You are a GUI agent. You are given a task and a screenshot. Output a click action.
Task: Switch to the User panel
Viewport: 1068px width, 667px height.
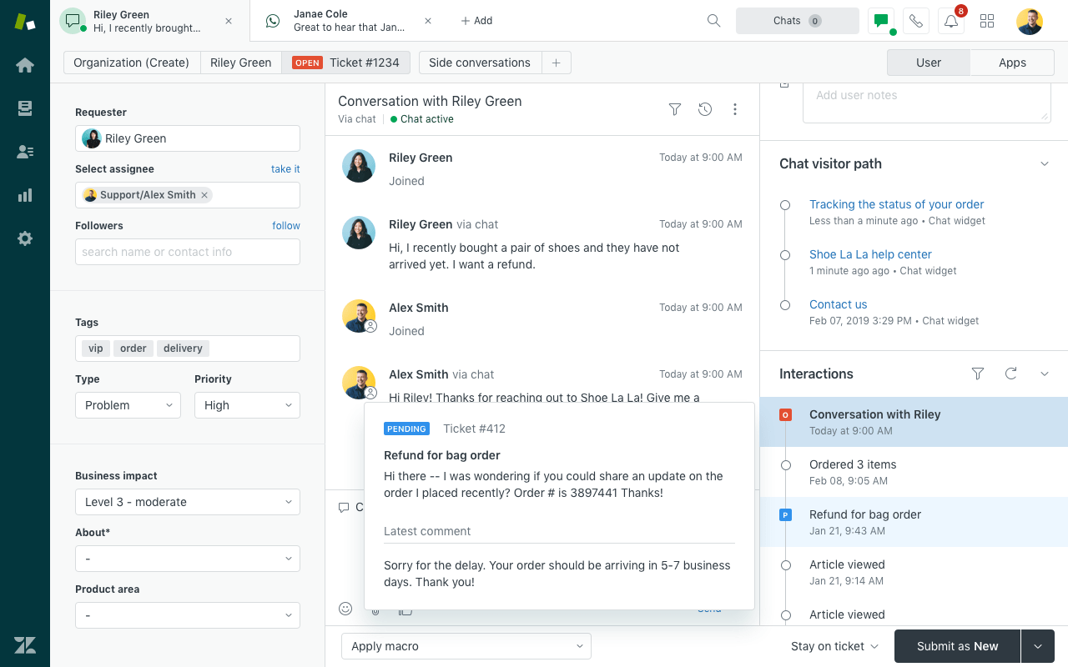pos(929,63)
